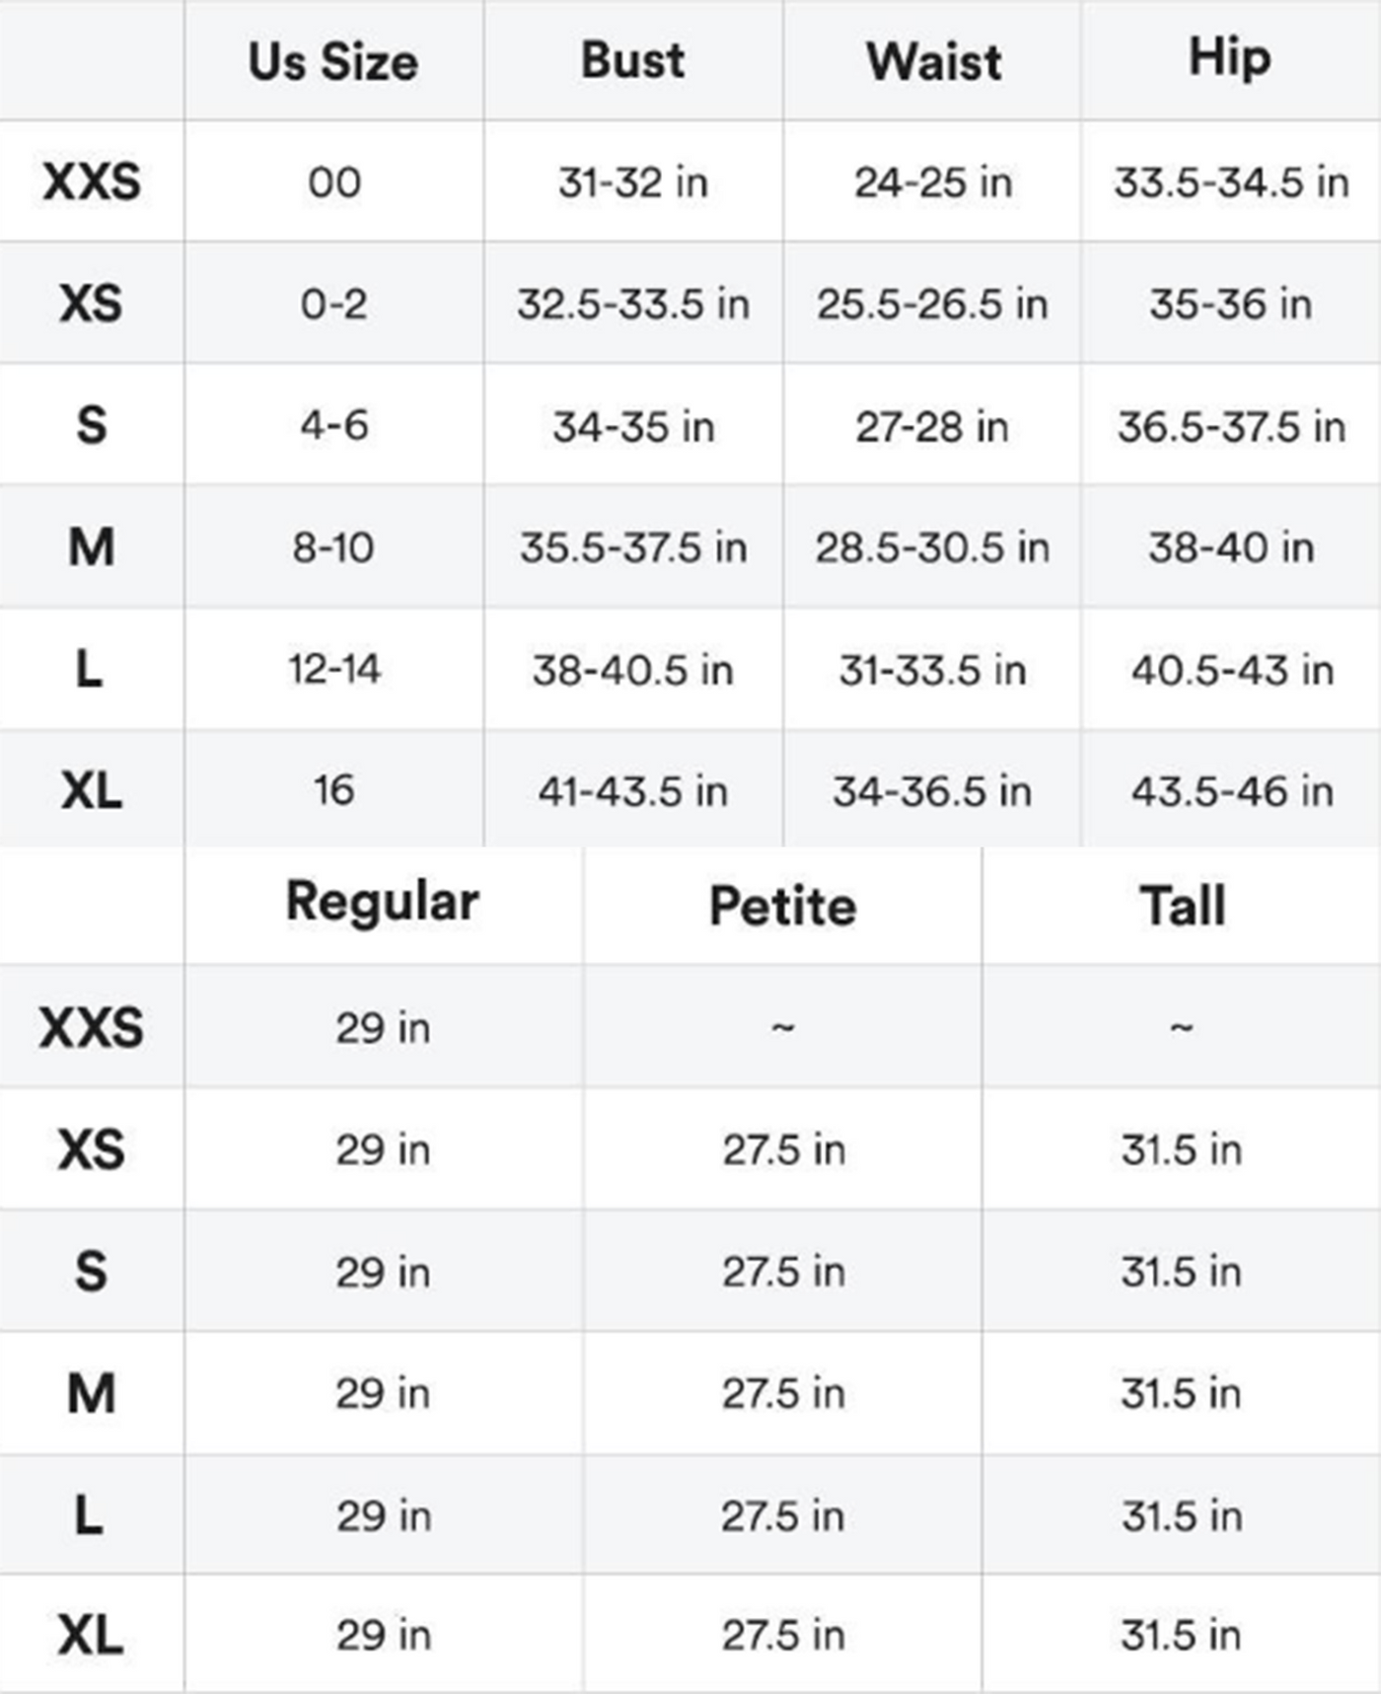The image size is (1381, 1694).
Task: Select the Regular inseam column header
Action: point(383,902)
